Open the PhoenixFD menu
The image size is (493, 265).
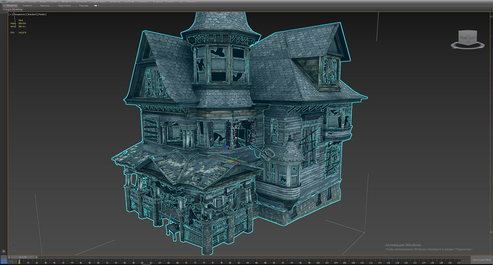click(x=191, y=2)
